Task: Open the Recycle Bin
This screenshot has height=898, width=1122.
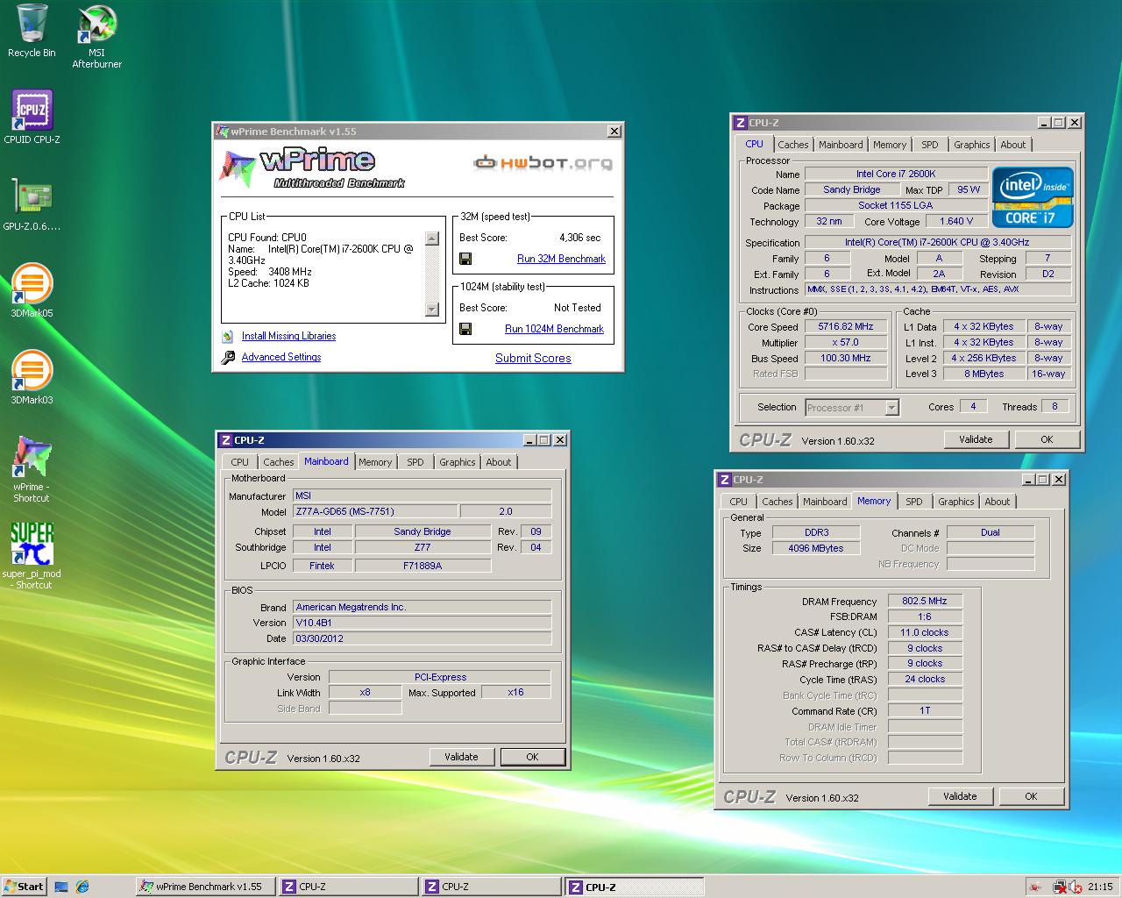Action: (x=32, y=26)
